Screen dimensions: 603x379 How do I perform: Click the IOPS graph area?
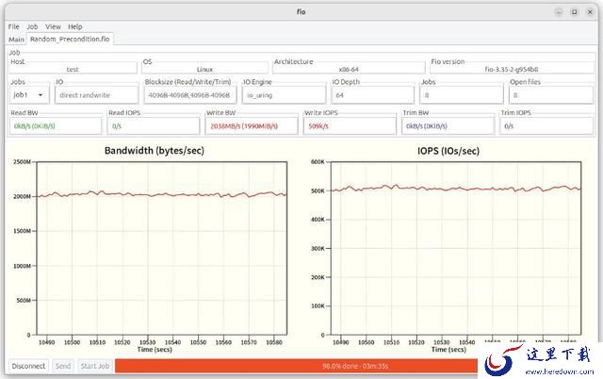click(x=456, y=248)
